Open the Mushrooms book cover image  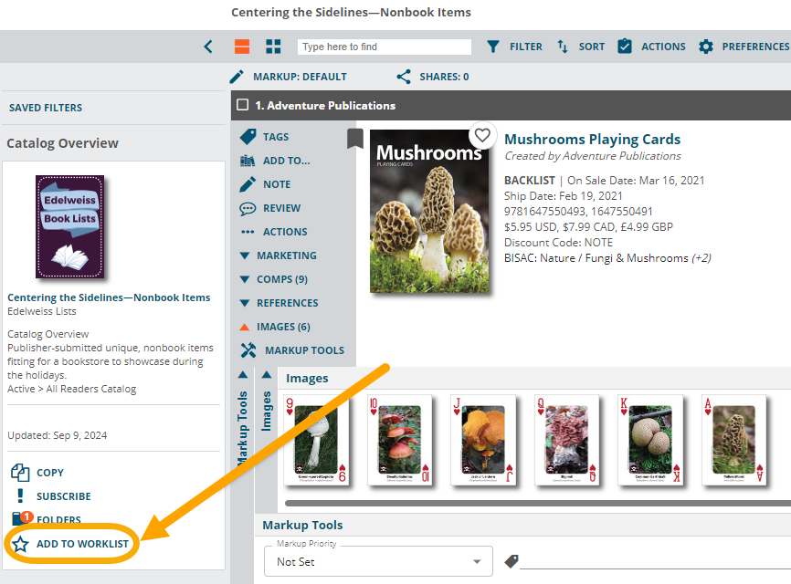(x=429, y=211)
